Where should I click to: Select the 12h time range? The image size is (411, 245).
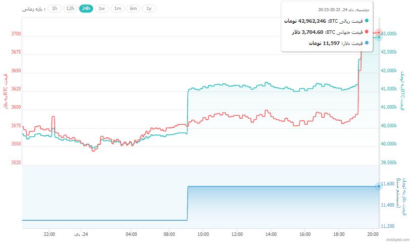coord(70,9)
